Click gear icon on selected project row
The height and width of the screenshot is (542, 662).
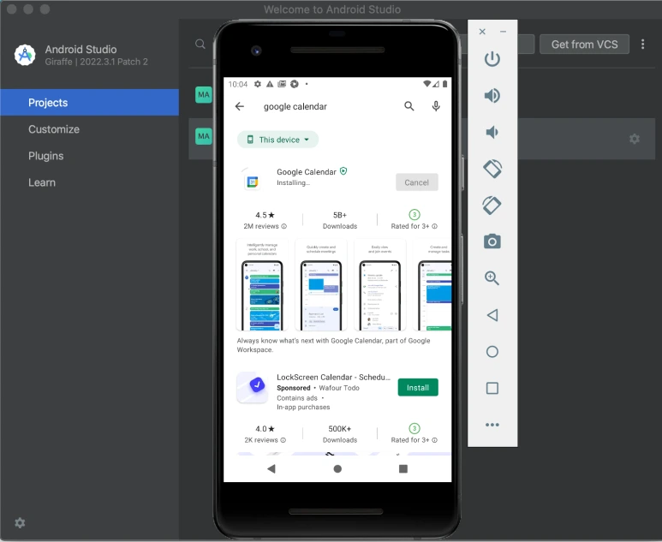(634, 139)
